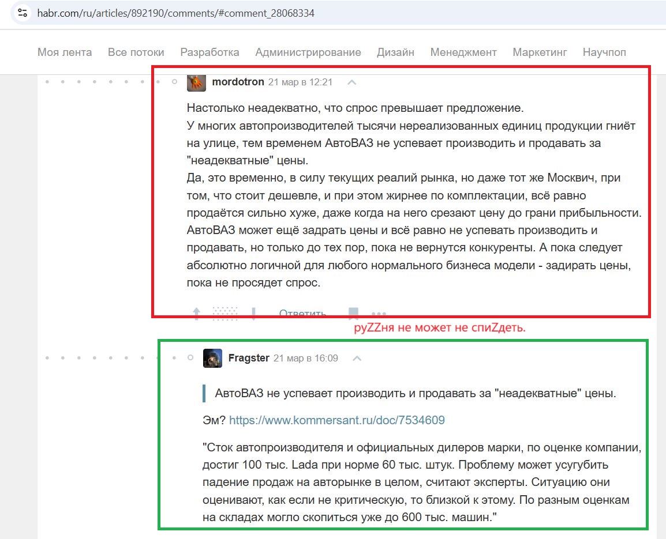The image size is (666, 539).
Task: Open mordotron's avatar image
Action: [196, 82]
